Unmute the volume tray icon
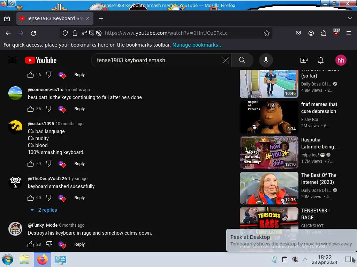Image resolution: width=357 pixels, height=267 pixels. 295,259
